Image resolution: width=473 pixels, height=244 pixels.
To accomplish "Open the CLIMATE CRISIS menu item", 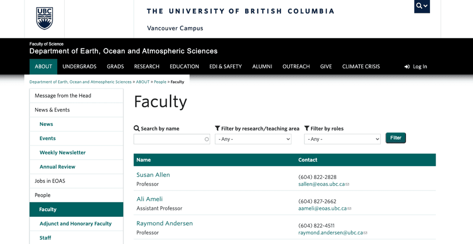I will 361,66.
